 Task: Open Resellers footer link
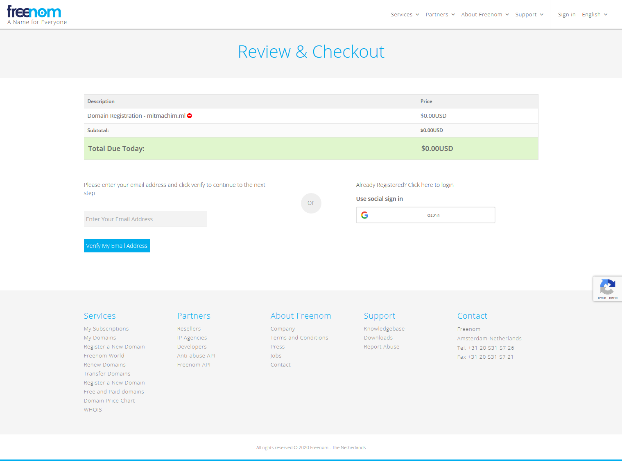click(189, 329)
